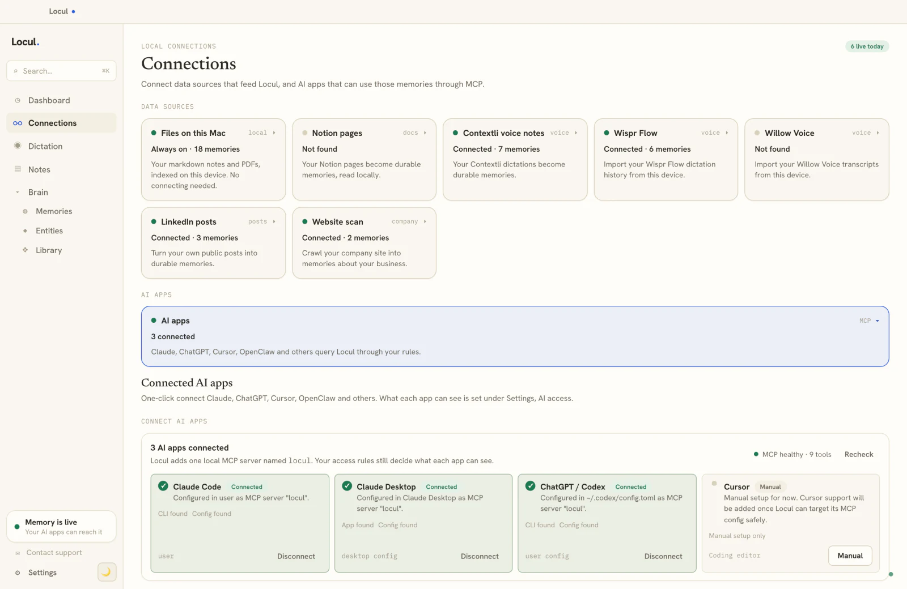This screenshot has width=907, height=589.
Task: Click the Dashboard icon in the sidebar
Action: (18, 100)
